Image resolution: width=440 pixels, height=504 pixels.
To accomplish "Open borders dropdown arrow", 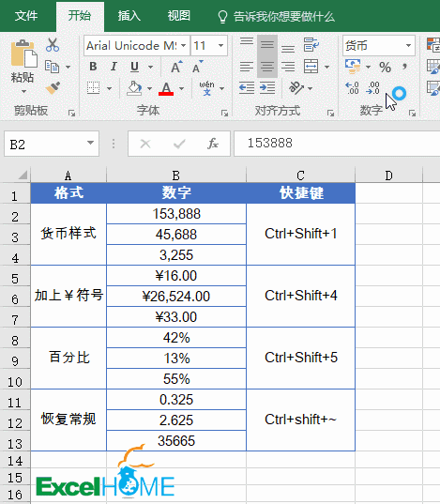I will 109,88.
